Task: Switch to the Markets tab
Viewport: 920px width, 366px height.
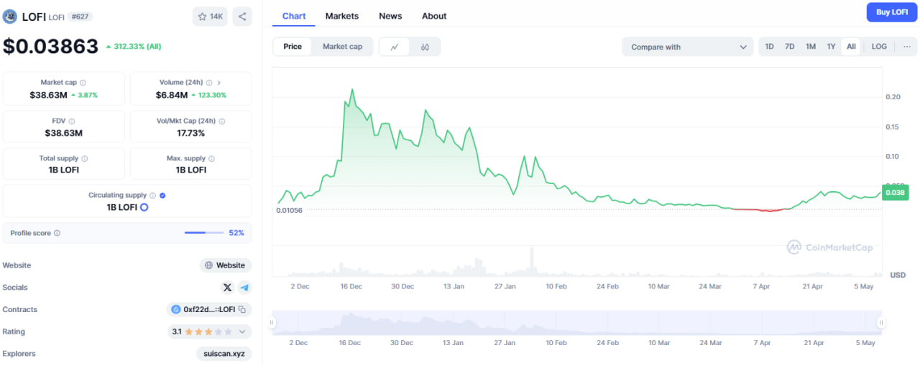Action: (x=341, y=16)
